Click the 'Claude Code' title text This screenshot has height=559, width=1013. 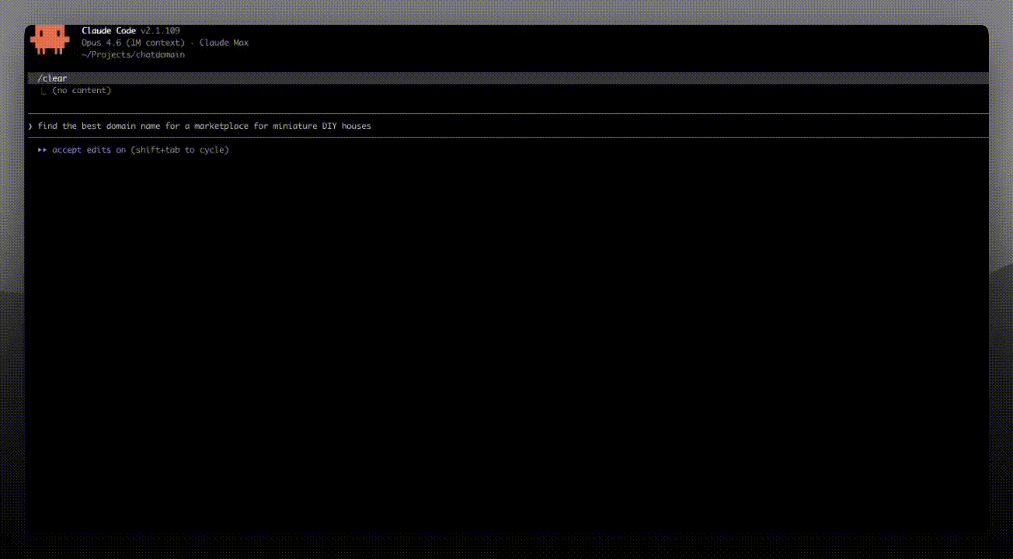coord(109,31)
